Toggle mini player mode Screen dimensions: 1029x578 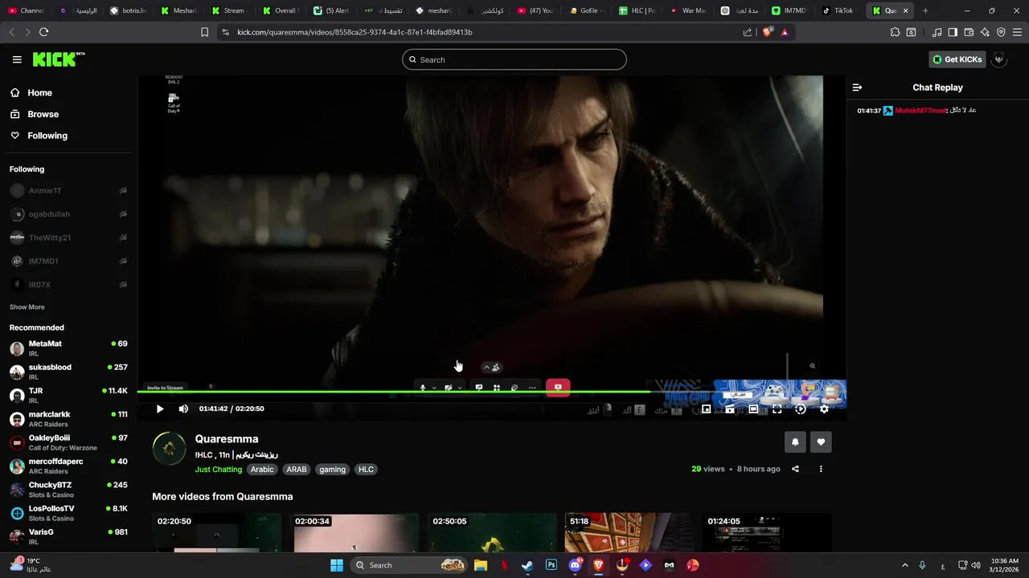point(706,409)
